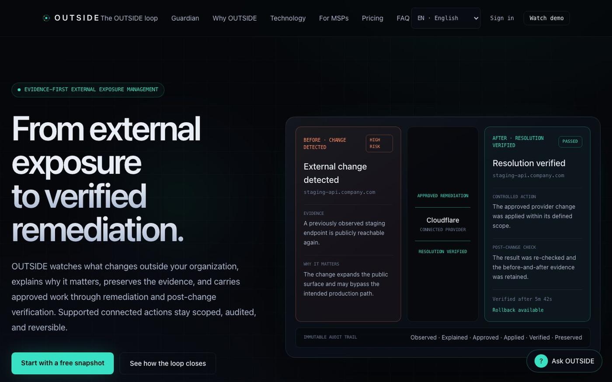Click the AFTER · RESOLUTION VERIFIED label
The image size is (612, 382).
click(518, 141)
